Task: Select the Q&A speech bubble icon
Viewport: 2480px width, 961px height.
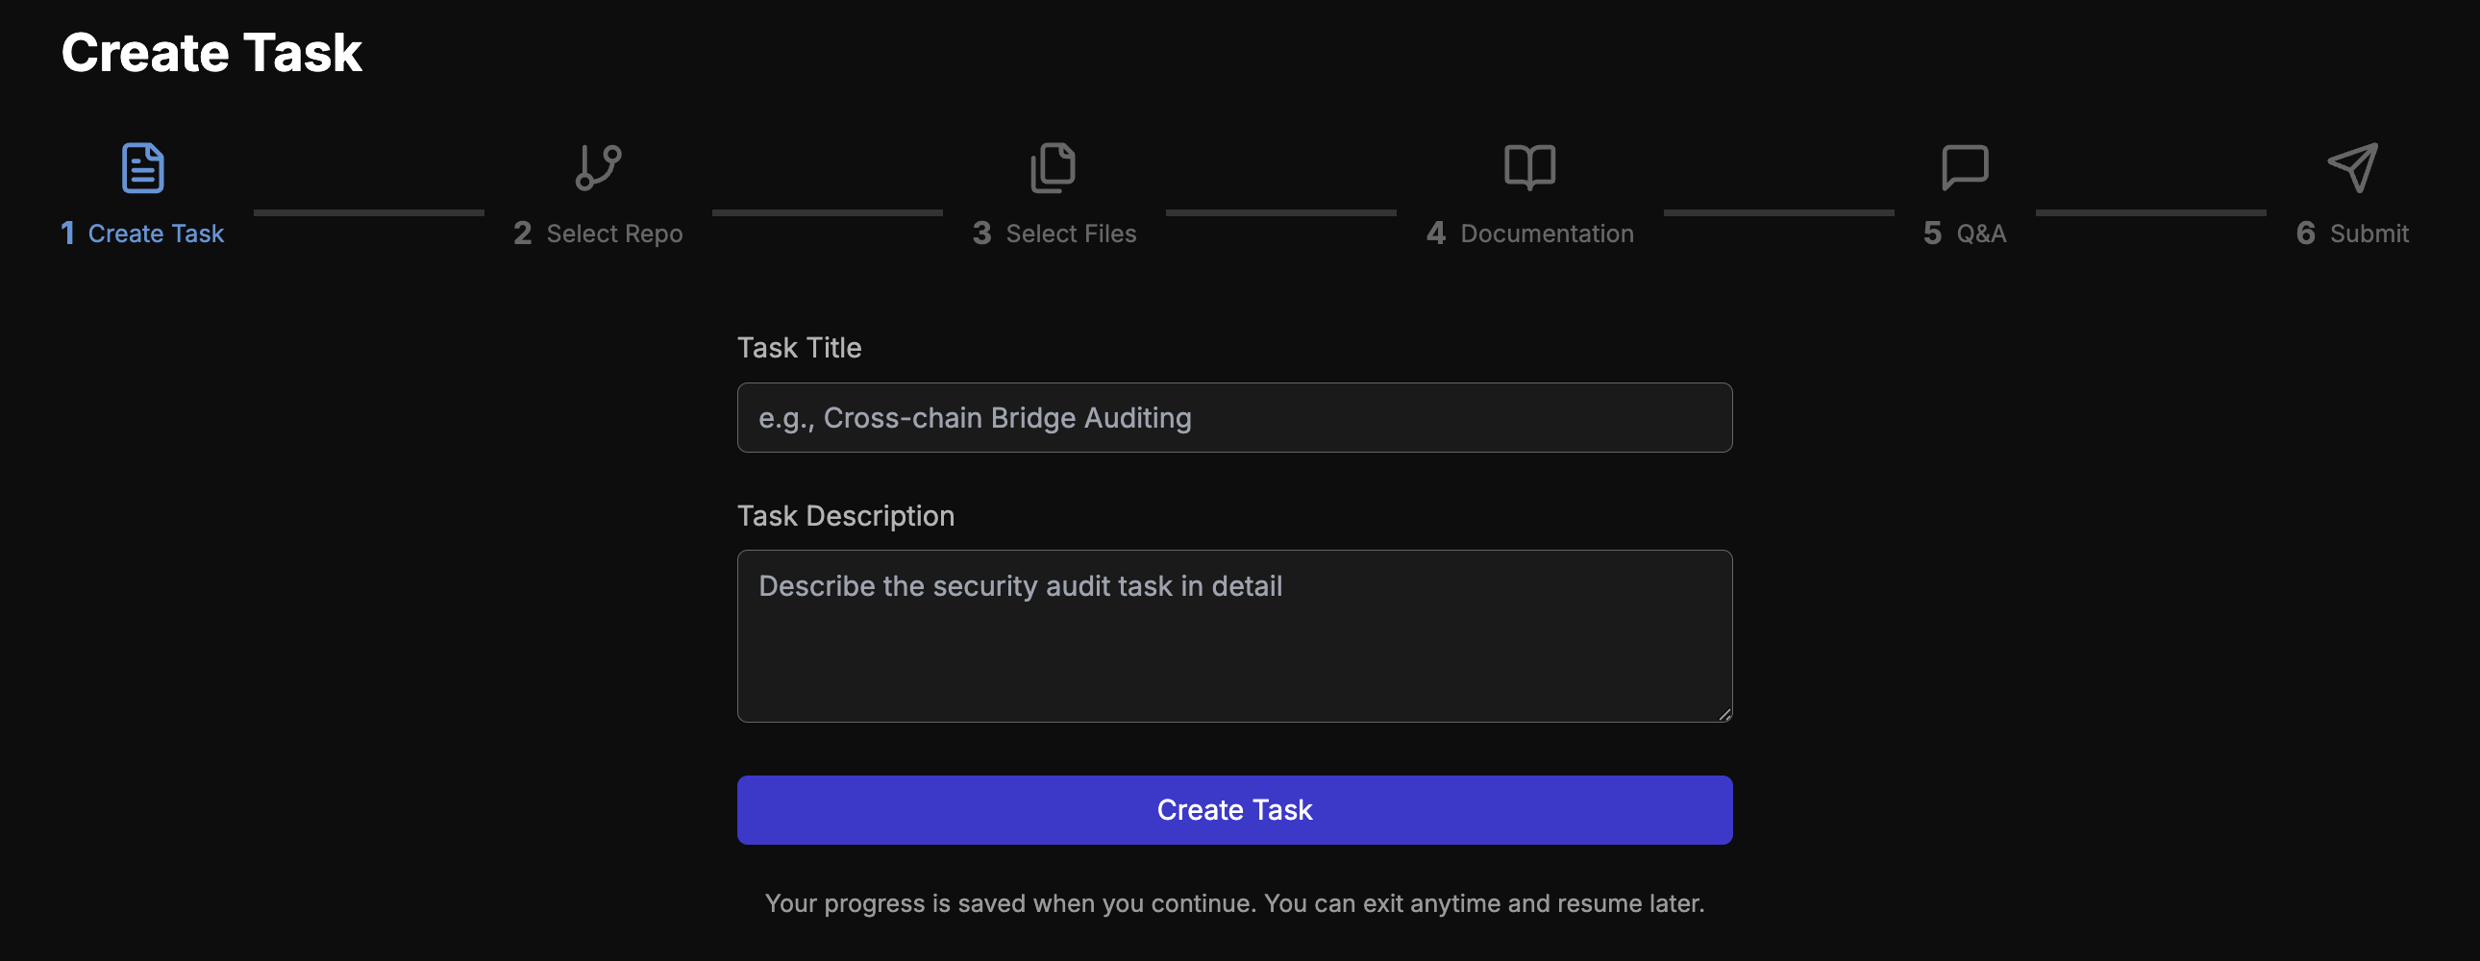Action: (x=1966, y=166)
